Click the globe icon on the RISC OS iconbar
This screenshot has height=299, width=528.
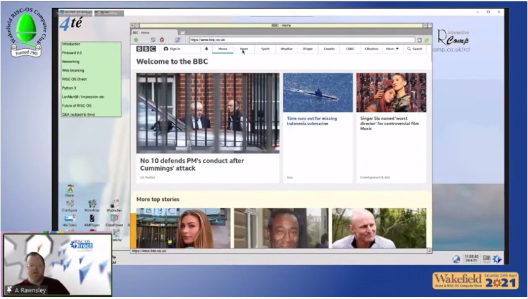[456, 259]
